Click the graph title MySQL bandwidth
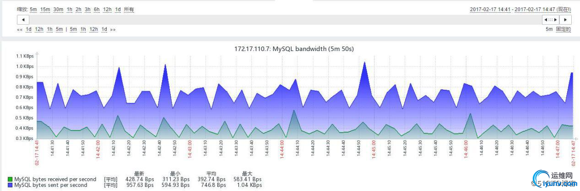 point(294,49)
